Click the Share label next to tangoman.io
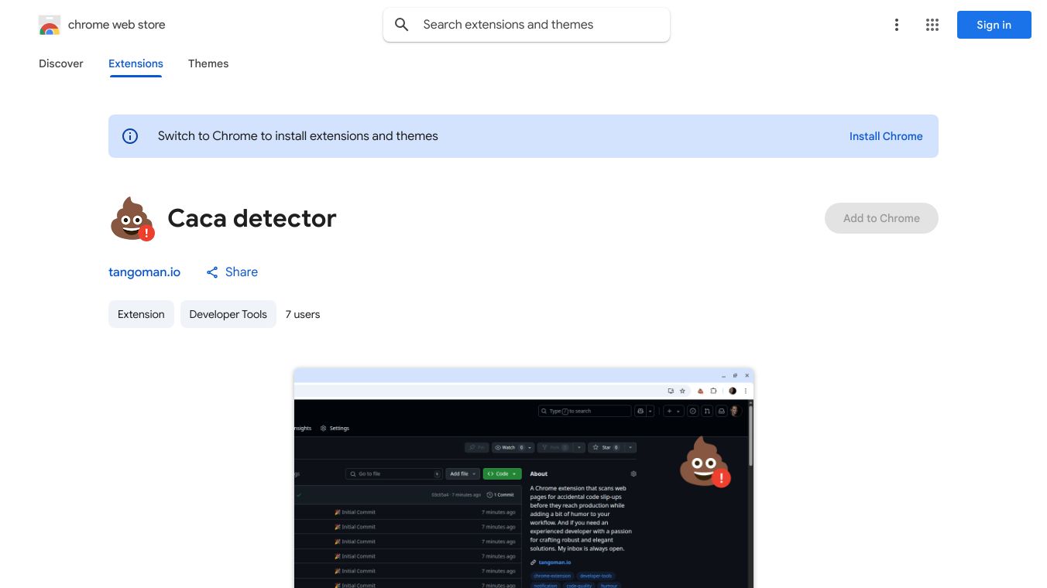This screenshot has height=588, width=1047. pyautogui.click(x=242, y=272)
